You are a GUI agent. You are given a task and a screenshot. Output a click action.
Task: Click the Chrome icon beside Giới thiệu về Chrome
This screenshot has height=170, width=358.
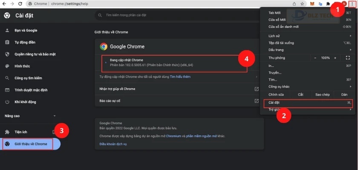point(7,144)
